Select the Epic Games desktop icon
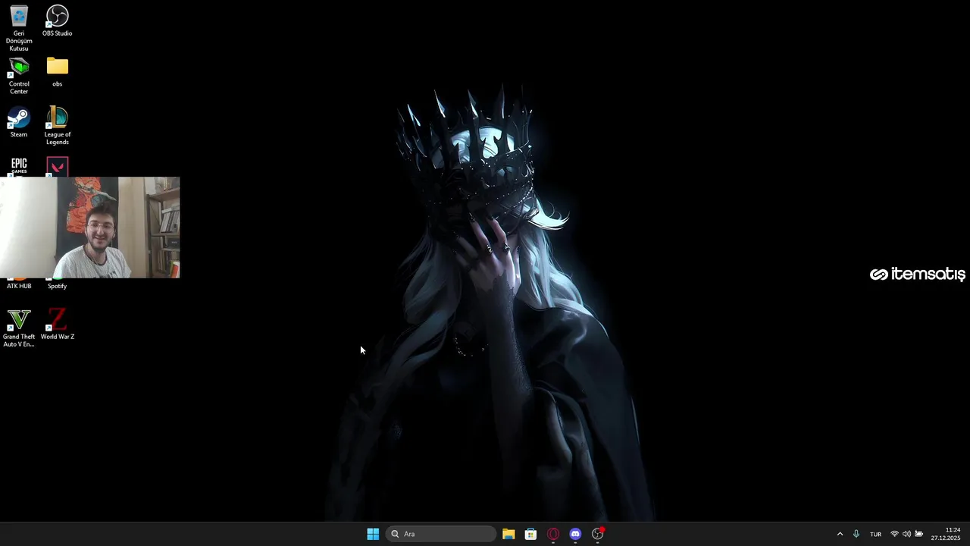970x546 pixels. [x=19, y=166]
